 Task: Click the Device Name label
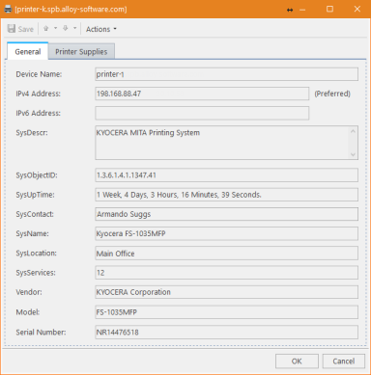39,74
